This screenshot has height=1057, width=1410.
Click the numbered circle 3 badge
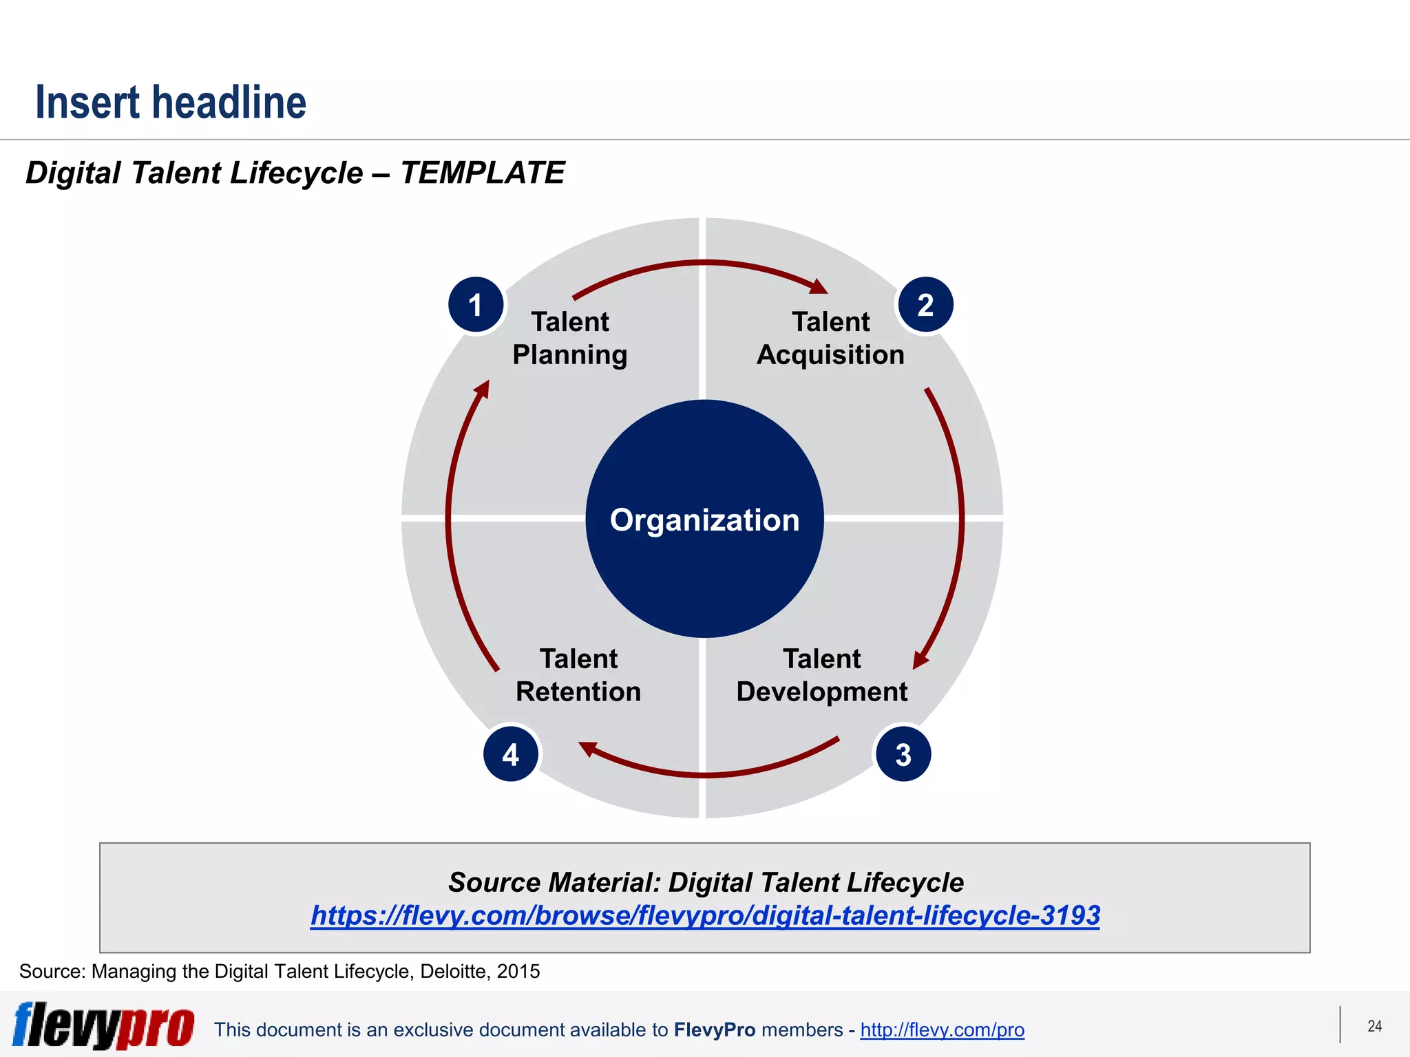(x=903, y=754)
